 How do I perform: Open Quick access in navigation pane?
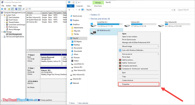pyautogui.click(x=77, y=16)
